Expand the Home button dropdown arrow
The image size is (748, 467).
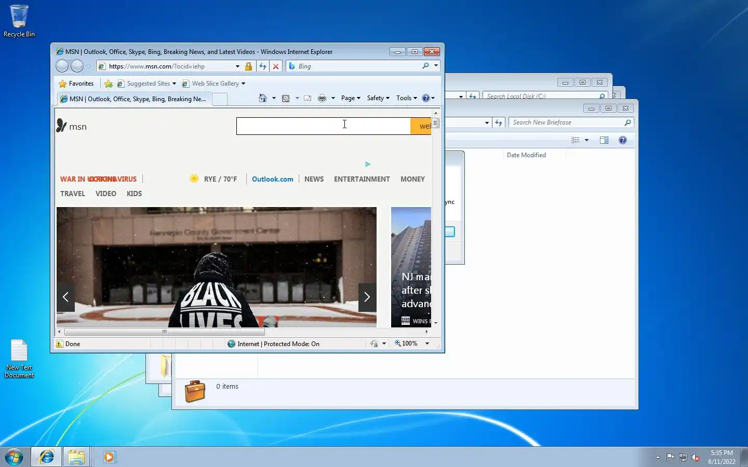274,98
